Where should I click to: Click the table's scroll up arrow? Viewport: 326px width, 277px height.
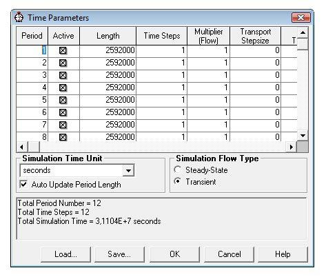pos(303,32)
